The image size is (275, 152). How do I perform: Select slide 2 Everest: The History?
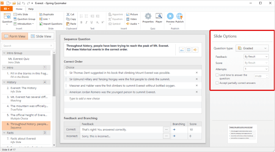tap(26, 90)
